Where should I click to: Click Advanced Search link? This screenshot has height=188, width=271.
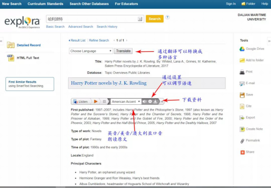click(x=81, y=26)
